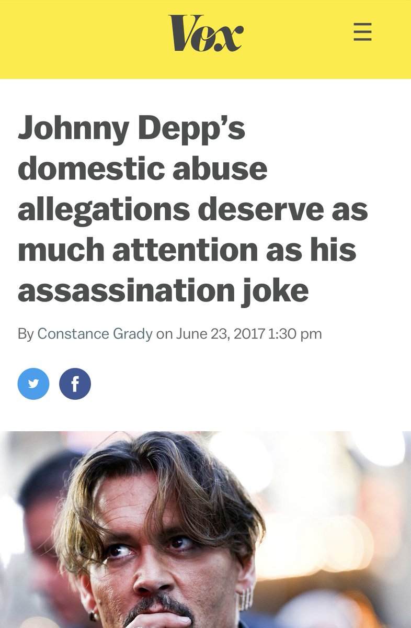Click the Vox logo
Image resolution: width=411 pixels, height=628 pixels.
click(x=206, y=33)
